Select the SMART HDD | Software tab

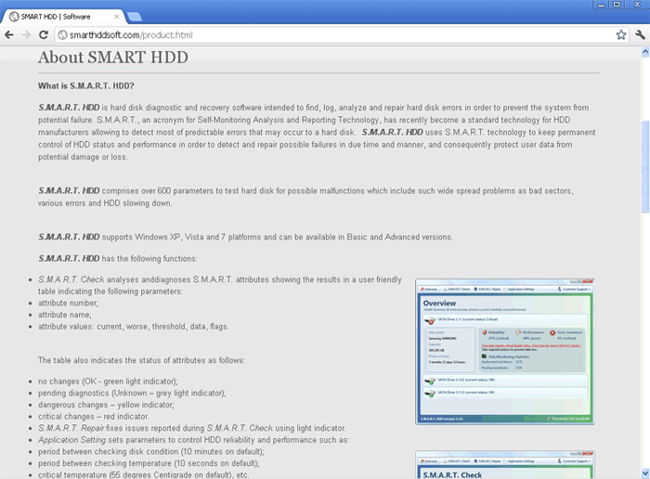[63, 17]
